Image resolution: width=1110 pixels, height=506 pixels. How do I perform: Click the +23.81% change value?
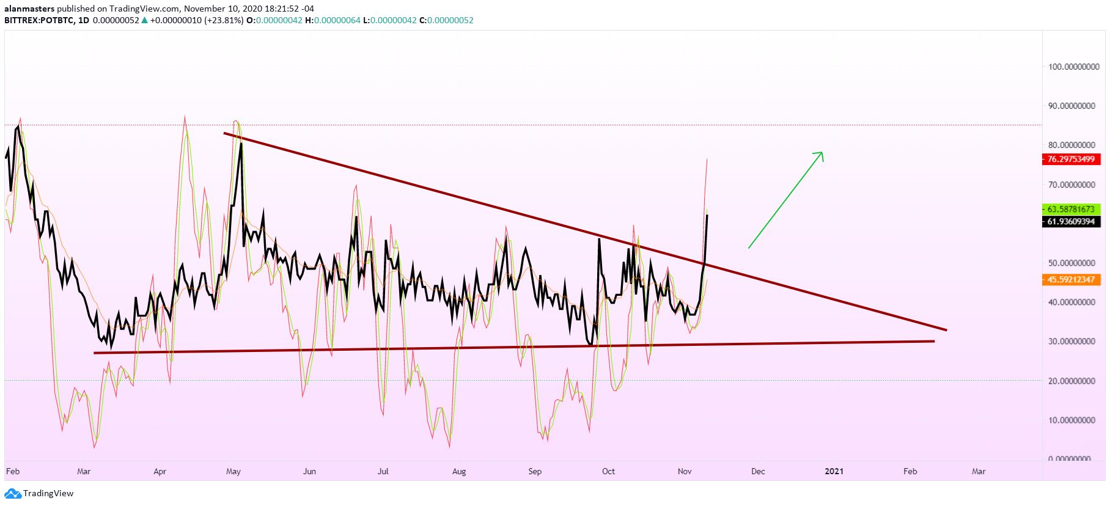[224, 20]
